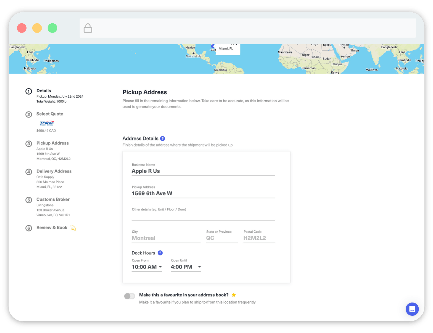Image resolution: width=433 pixels, height=333 pixels.
Task: Click the yellow star favourite icon
Action: pyautogui.click(x=234, y=295)
